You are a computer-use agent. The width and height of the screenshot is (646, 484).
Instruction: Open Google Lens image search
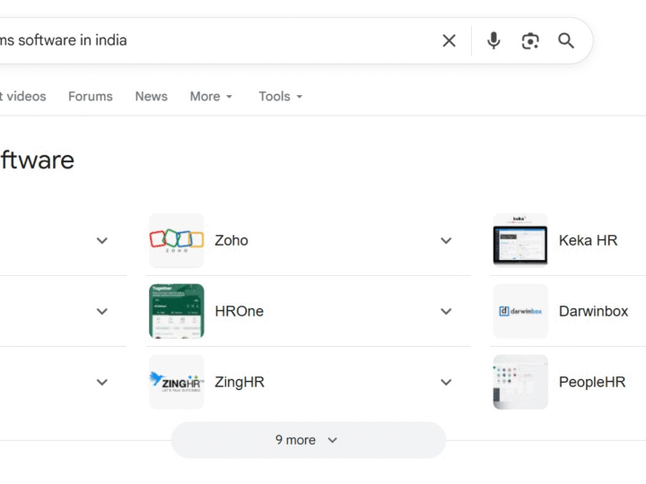point(530,40)
